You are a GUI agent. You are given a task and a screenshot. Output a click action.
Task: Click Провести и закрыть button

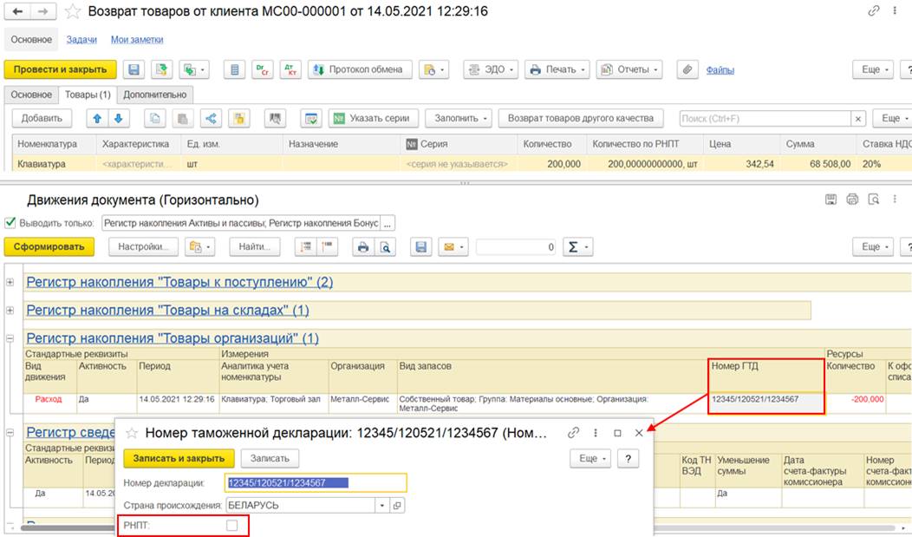point(61,69)
